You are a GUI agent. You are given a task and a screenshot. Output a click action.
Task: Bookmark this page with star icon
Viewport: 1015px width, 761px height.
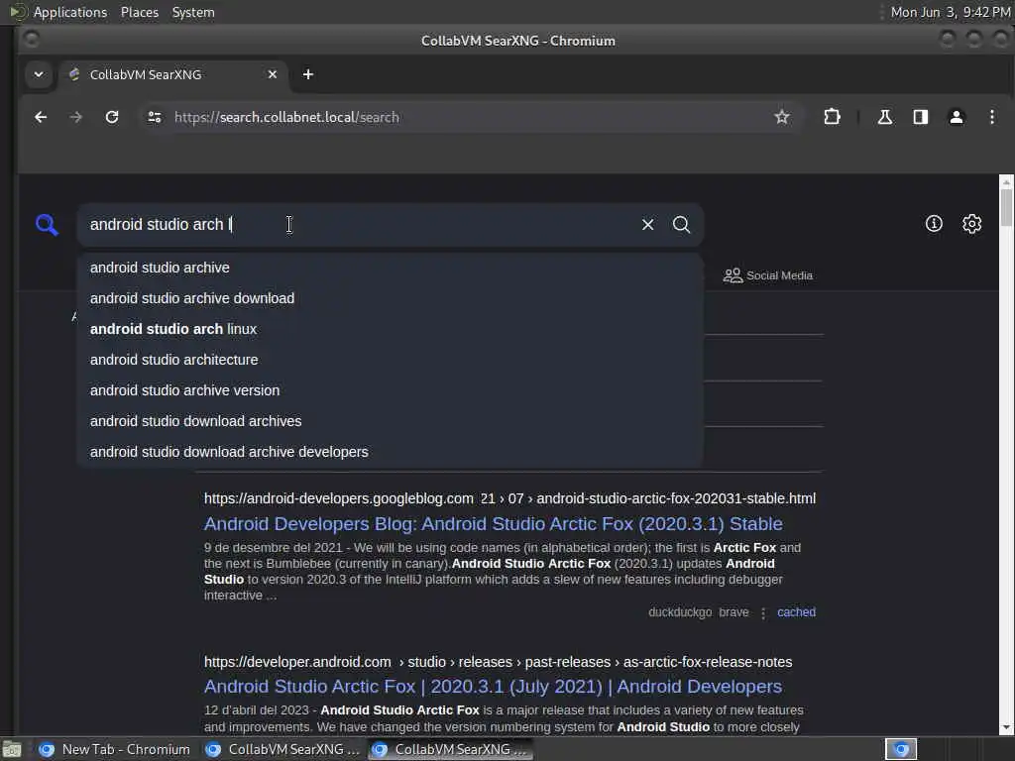(x=782, y=117)
